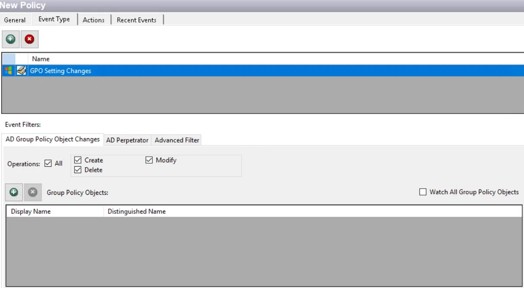This screenshot has height=288, width=524.
Task: Select the GPO Setting Changes row
Action: click(263, 71)
